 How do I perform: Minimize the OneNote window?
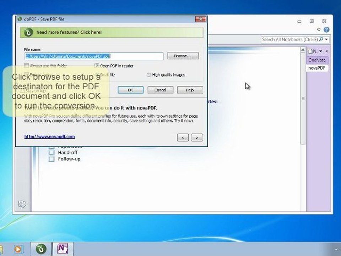coord(299,21)
